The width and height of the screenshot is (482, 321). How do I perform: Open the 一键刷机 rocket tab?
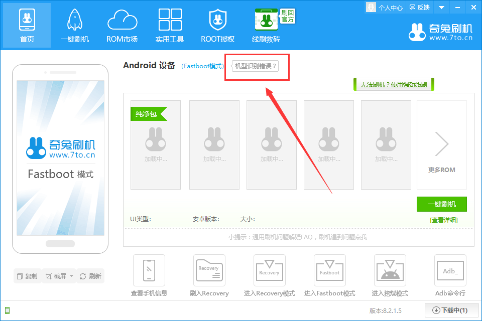coord(74,25)
